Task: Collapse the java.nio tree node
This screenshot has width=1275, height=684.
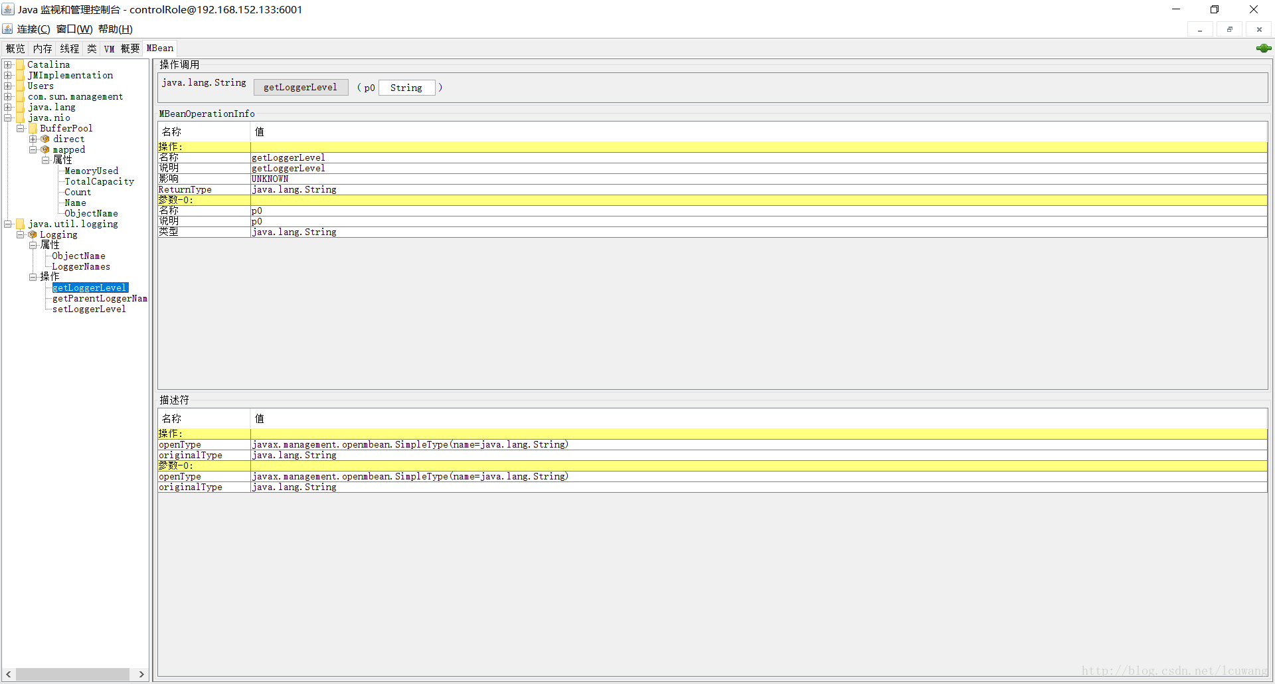Action: pyautogui.click(x=8, y=118)
